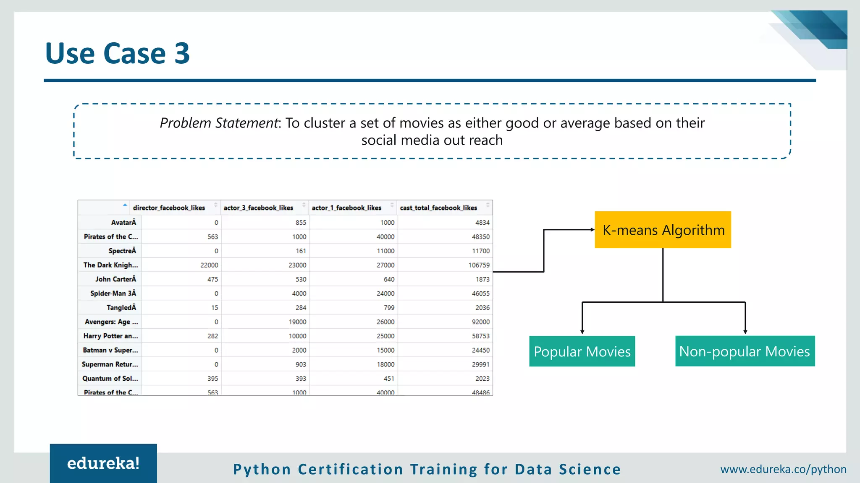Click the arrowhead pointing to K-means Algorithm

(x=592, y=230)
